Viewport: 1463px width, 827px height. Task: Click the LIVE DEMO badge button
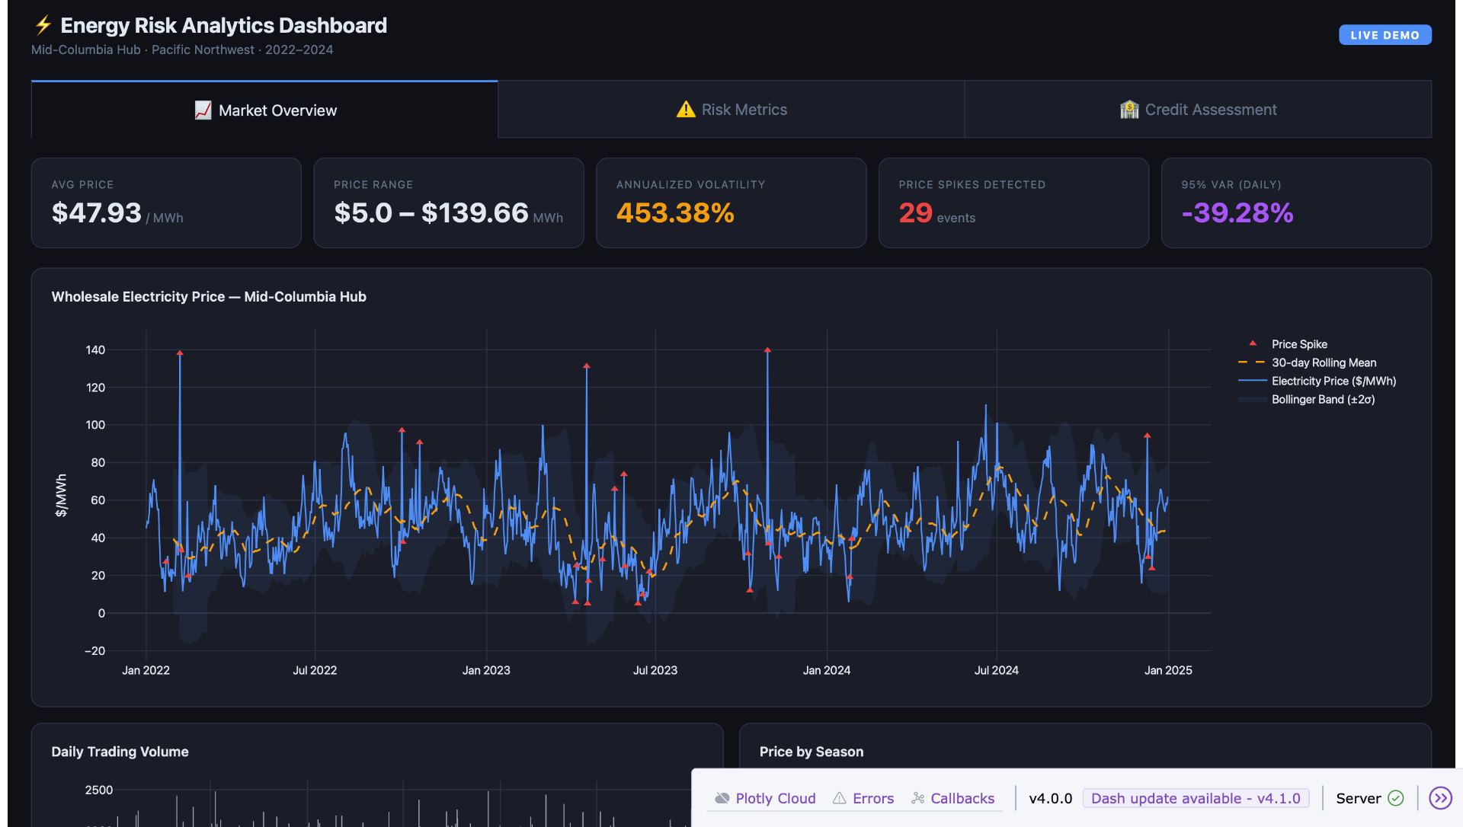pyautogui.click(x=1385, y=35)
